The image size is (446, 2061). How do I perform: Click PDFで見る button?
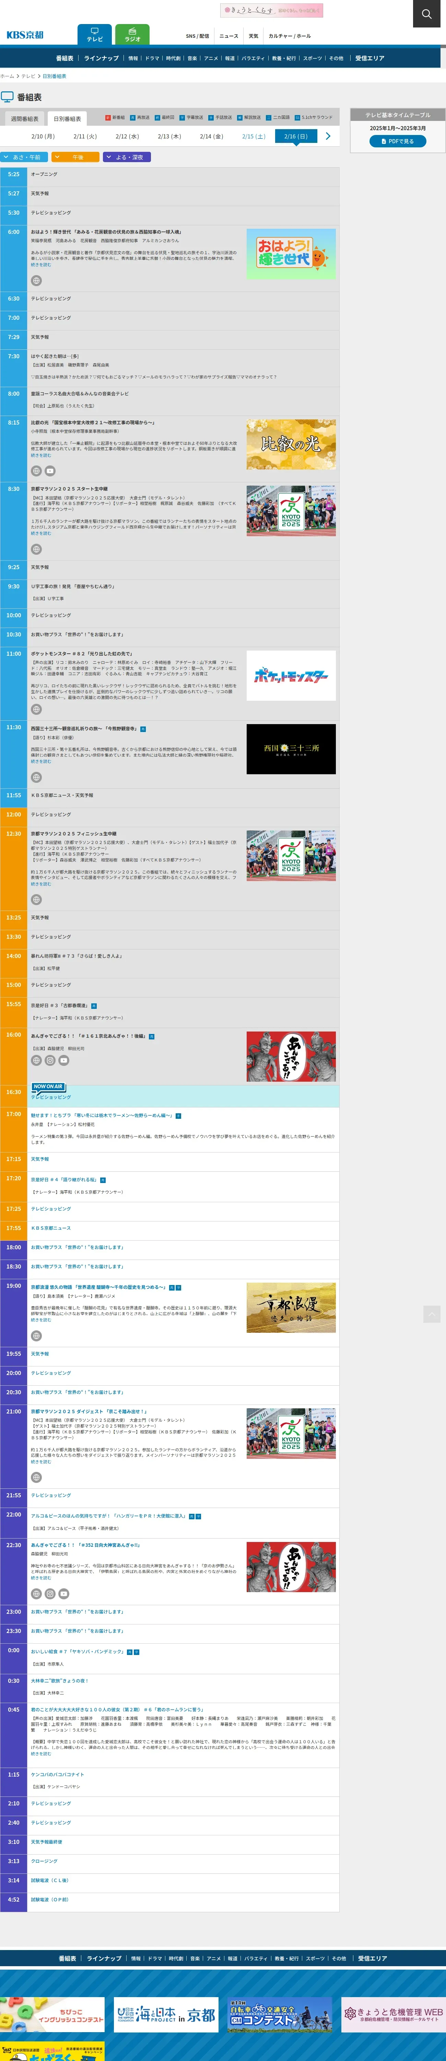[397, 141]
